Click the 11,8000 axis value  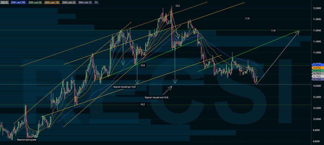click(x=316, y=19)
